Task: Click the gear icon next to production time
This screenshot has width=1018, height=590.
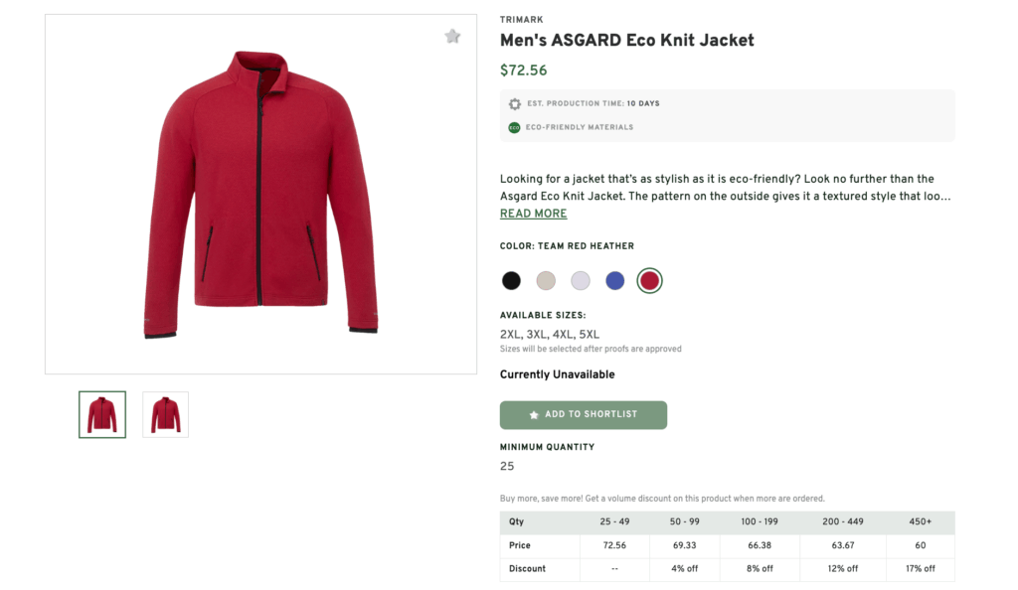Action: (515, 103)
